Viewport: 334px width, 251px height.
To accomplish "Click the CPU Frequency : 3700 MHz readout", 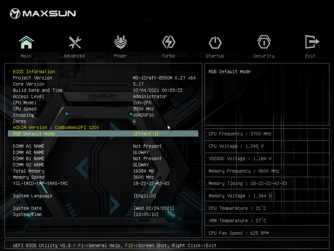I will point(240,134).
